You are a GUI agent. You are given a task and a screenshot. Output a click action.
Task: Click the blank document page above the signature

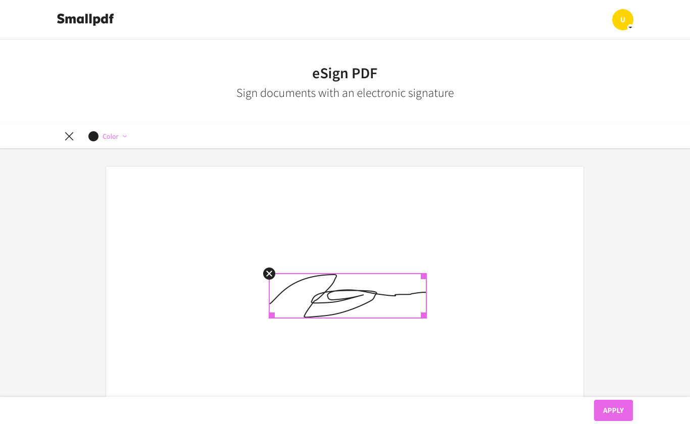click(344, 217)
